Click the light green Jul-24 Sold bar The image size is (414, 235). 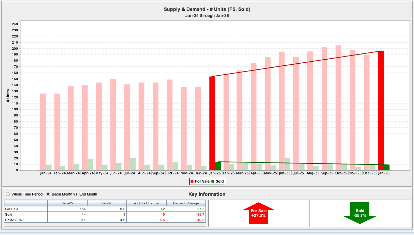point(133,164)
